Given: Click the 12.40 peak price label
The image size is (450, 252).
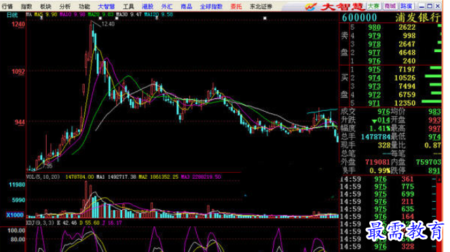Looking at the screenshot, I should coord(108,24).
